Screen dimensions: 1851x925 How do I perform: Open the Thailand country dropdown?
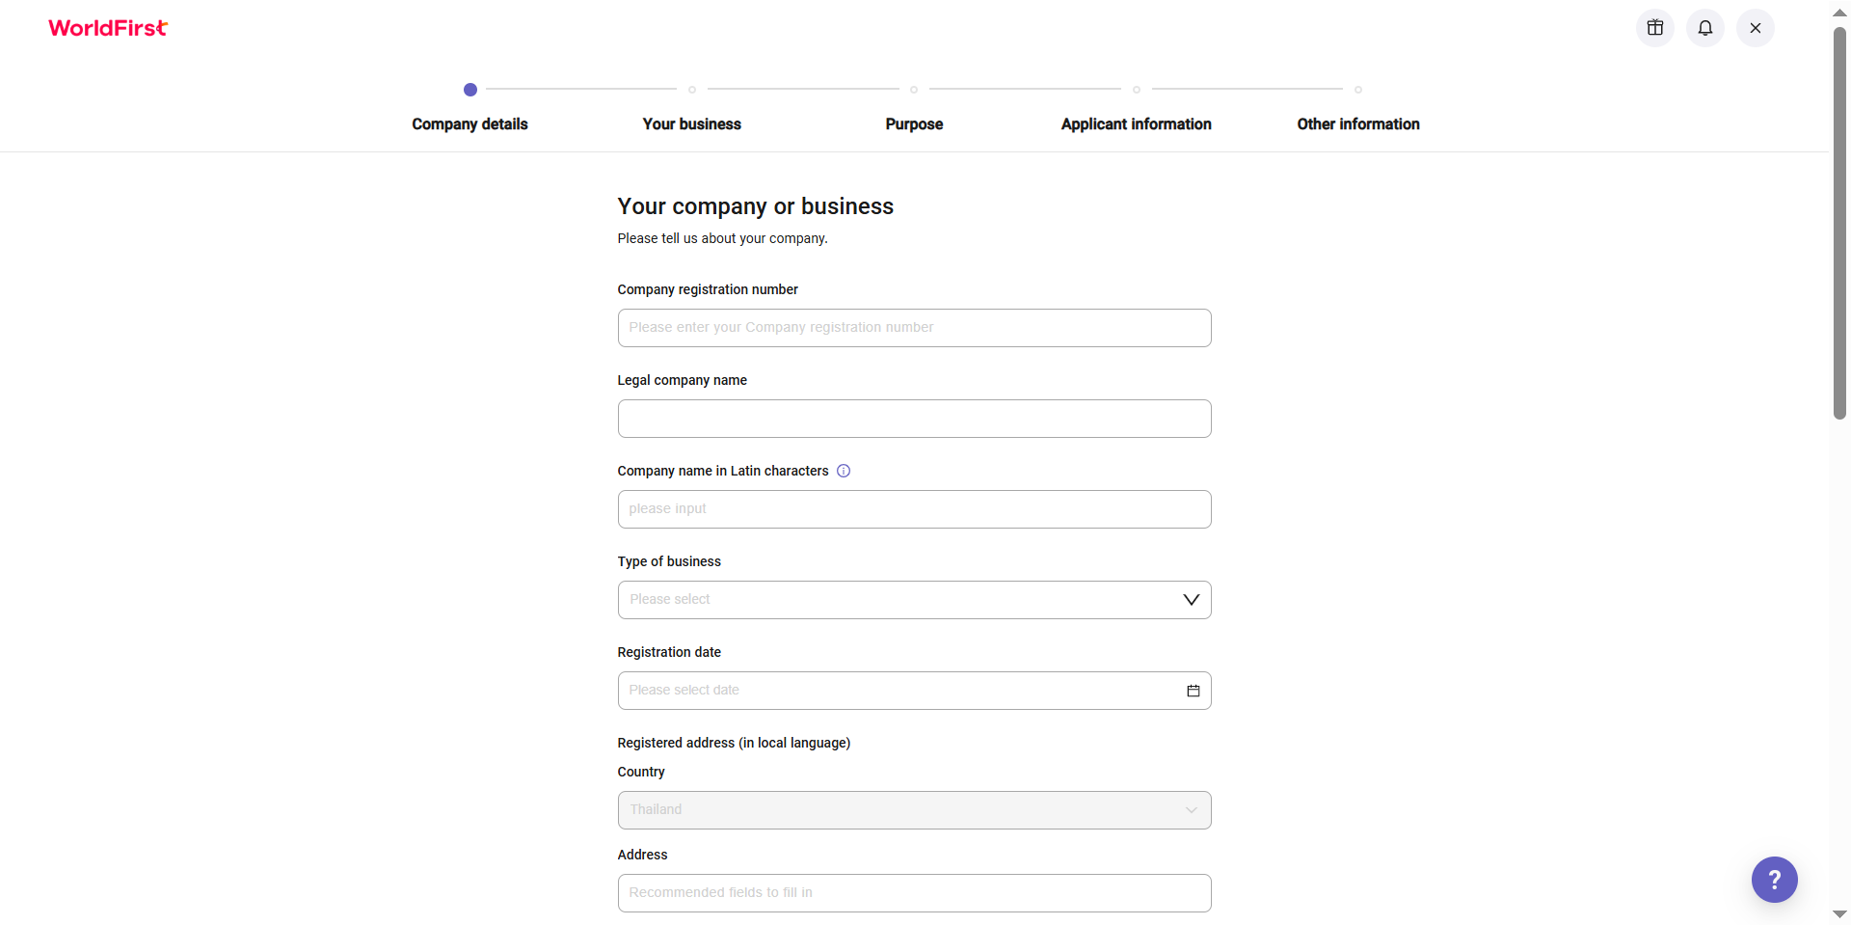914,810
